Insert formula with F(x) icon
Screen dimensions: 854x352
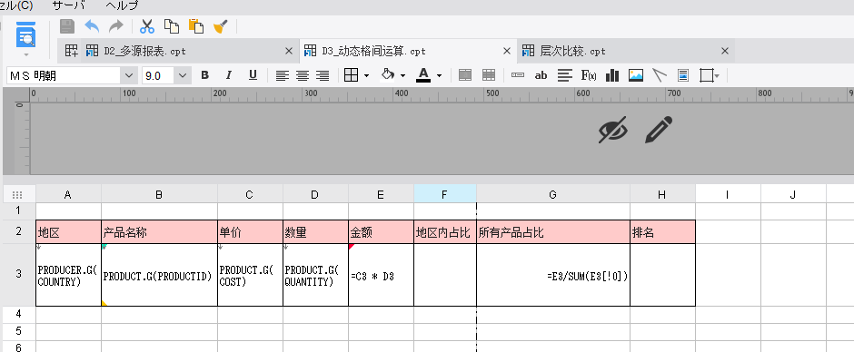(589, 75)
